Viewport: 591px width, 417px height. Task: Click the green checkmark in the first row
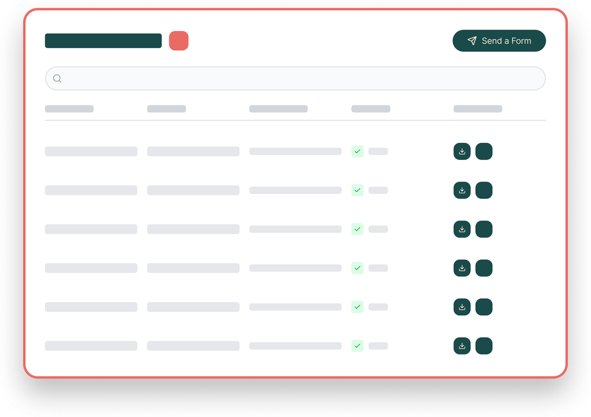point(358,152)
